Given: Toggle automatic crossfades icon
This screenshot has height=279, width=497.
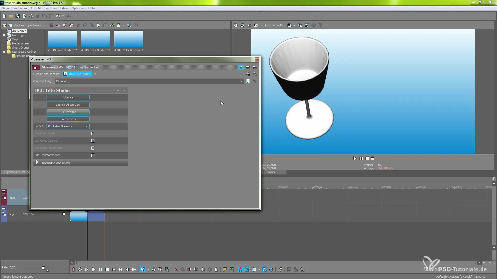Looking at the screenshot, I should tap(247, 269).
